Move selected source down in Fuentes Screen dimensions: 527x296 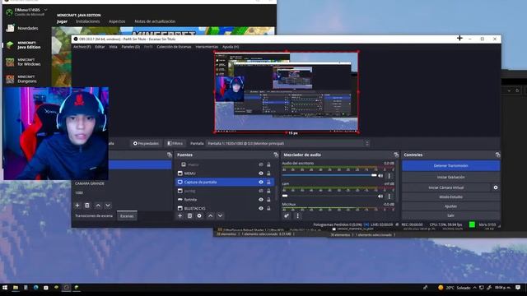[x=220, y=215]
